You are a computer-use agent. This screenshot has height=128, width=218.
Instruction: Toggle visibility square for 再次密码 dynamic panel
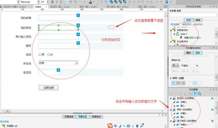click(212, 121)
